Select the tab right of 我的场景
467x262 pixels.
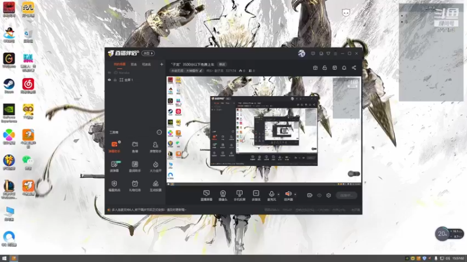tap(134, 64)
